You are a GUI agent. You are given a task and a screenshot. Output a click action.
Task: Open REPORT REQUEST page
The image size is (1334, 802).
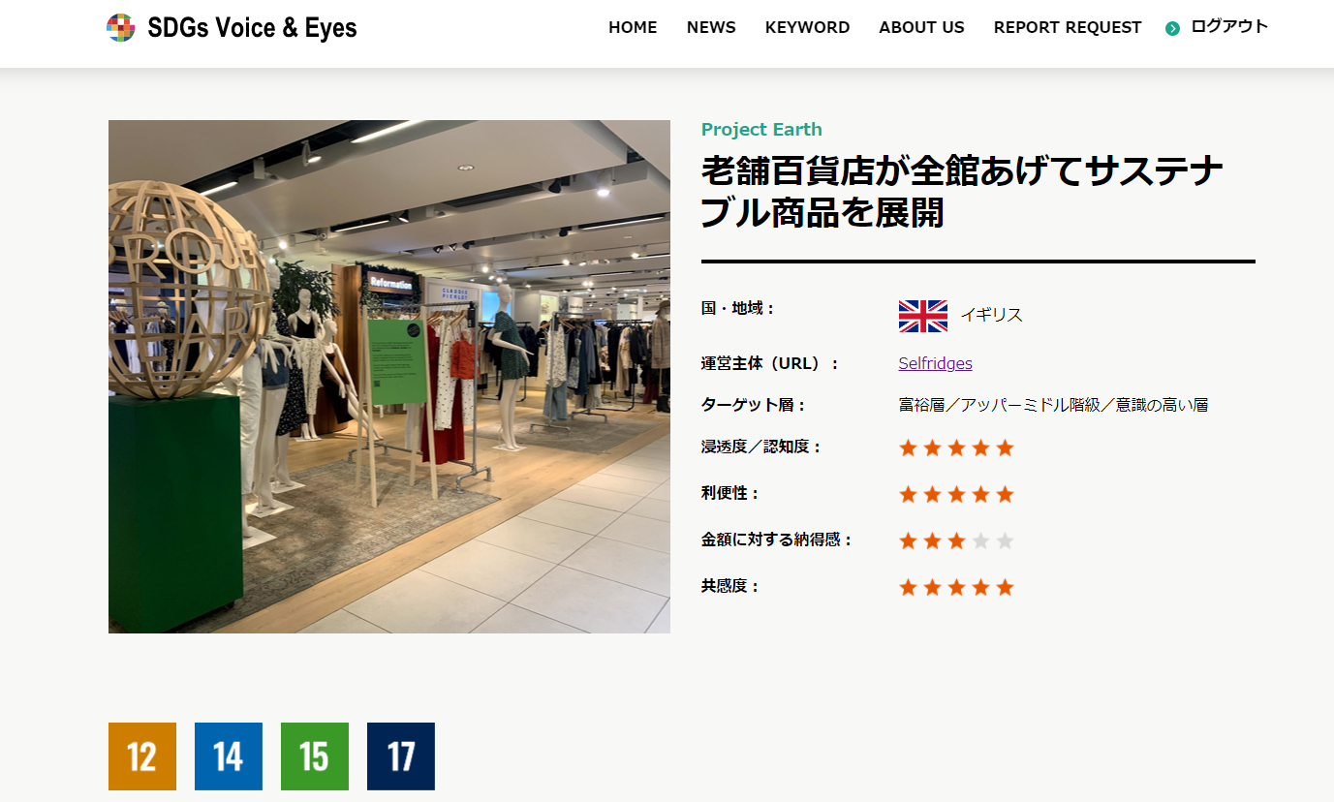tap(1068, 27)
